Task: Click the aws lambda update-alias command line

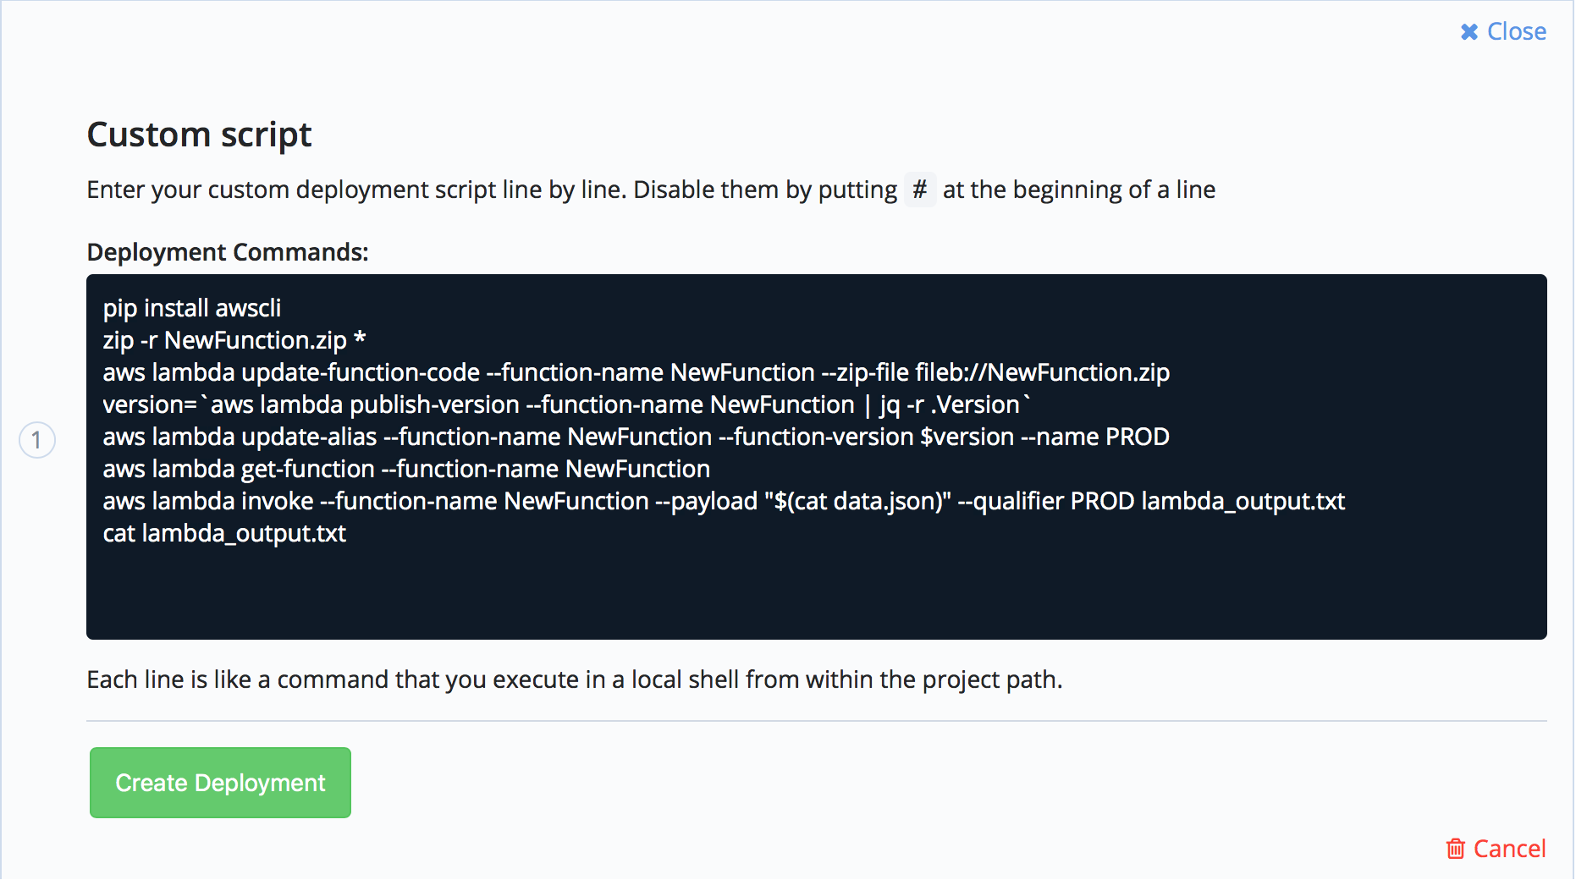Action: click(636, 437)
